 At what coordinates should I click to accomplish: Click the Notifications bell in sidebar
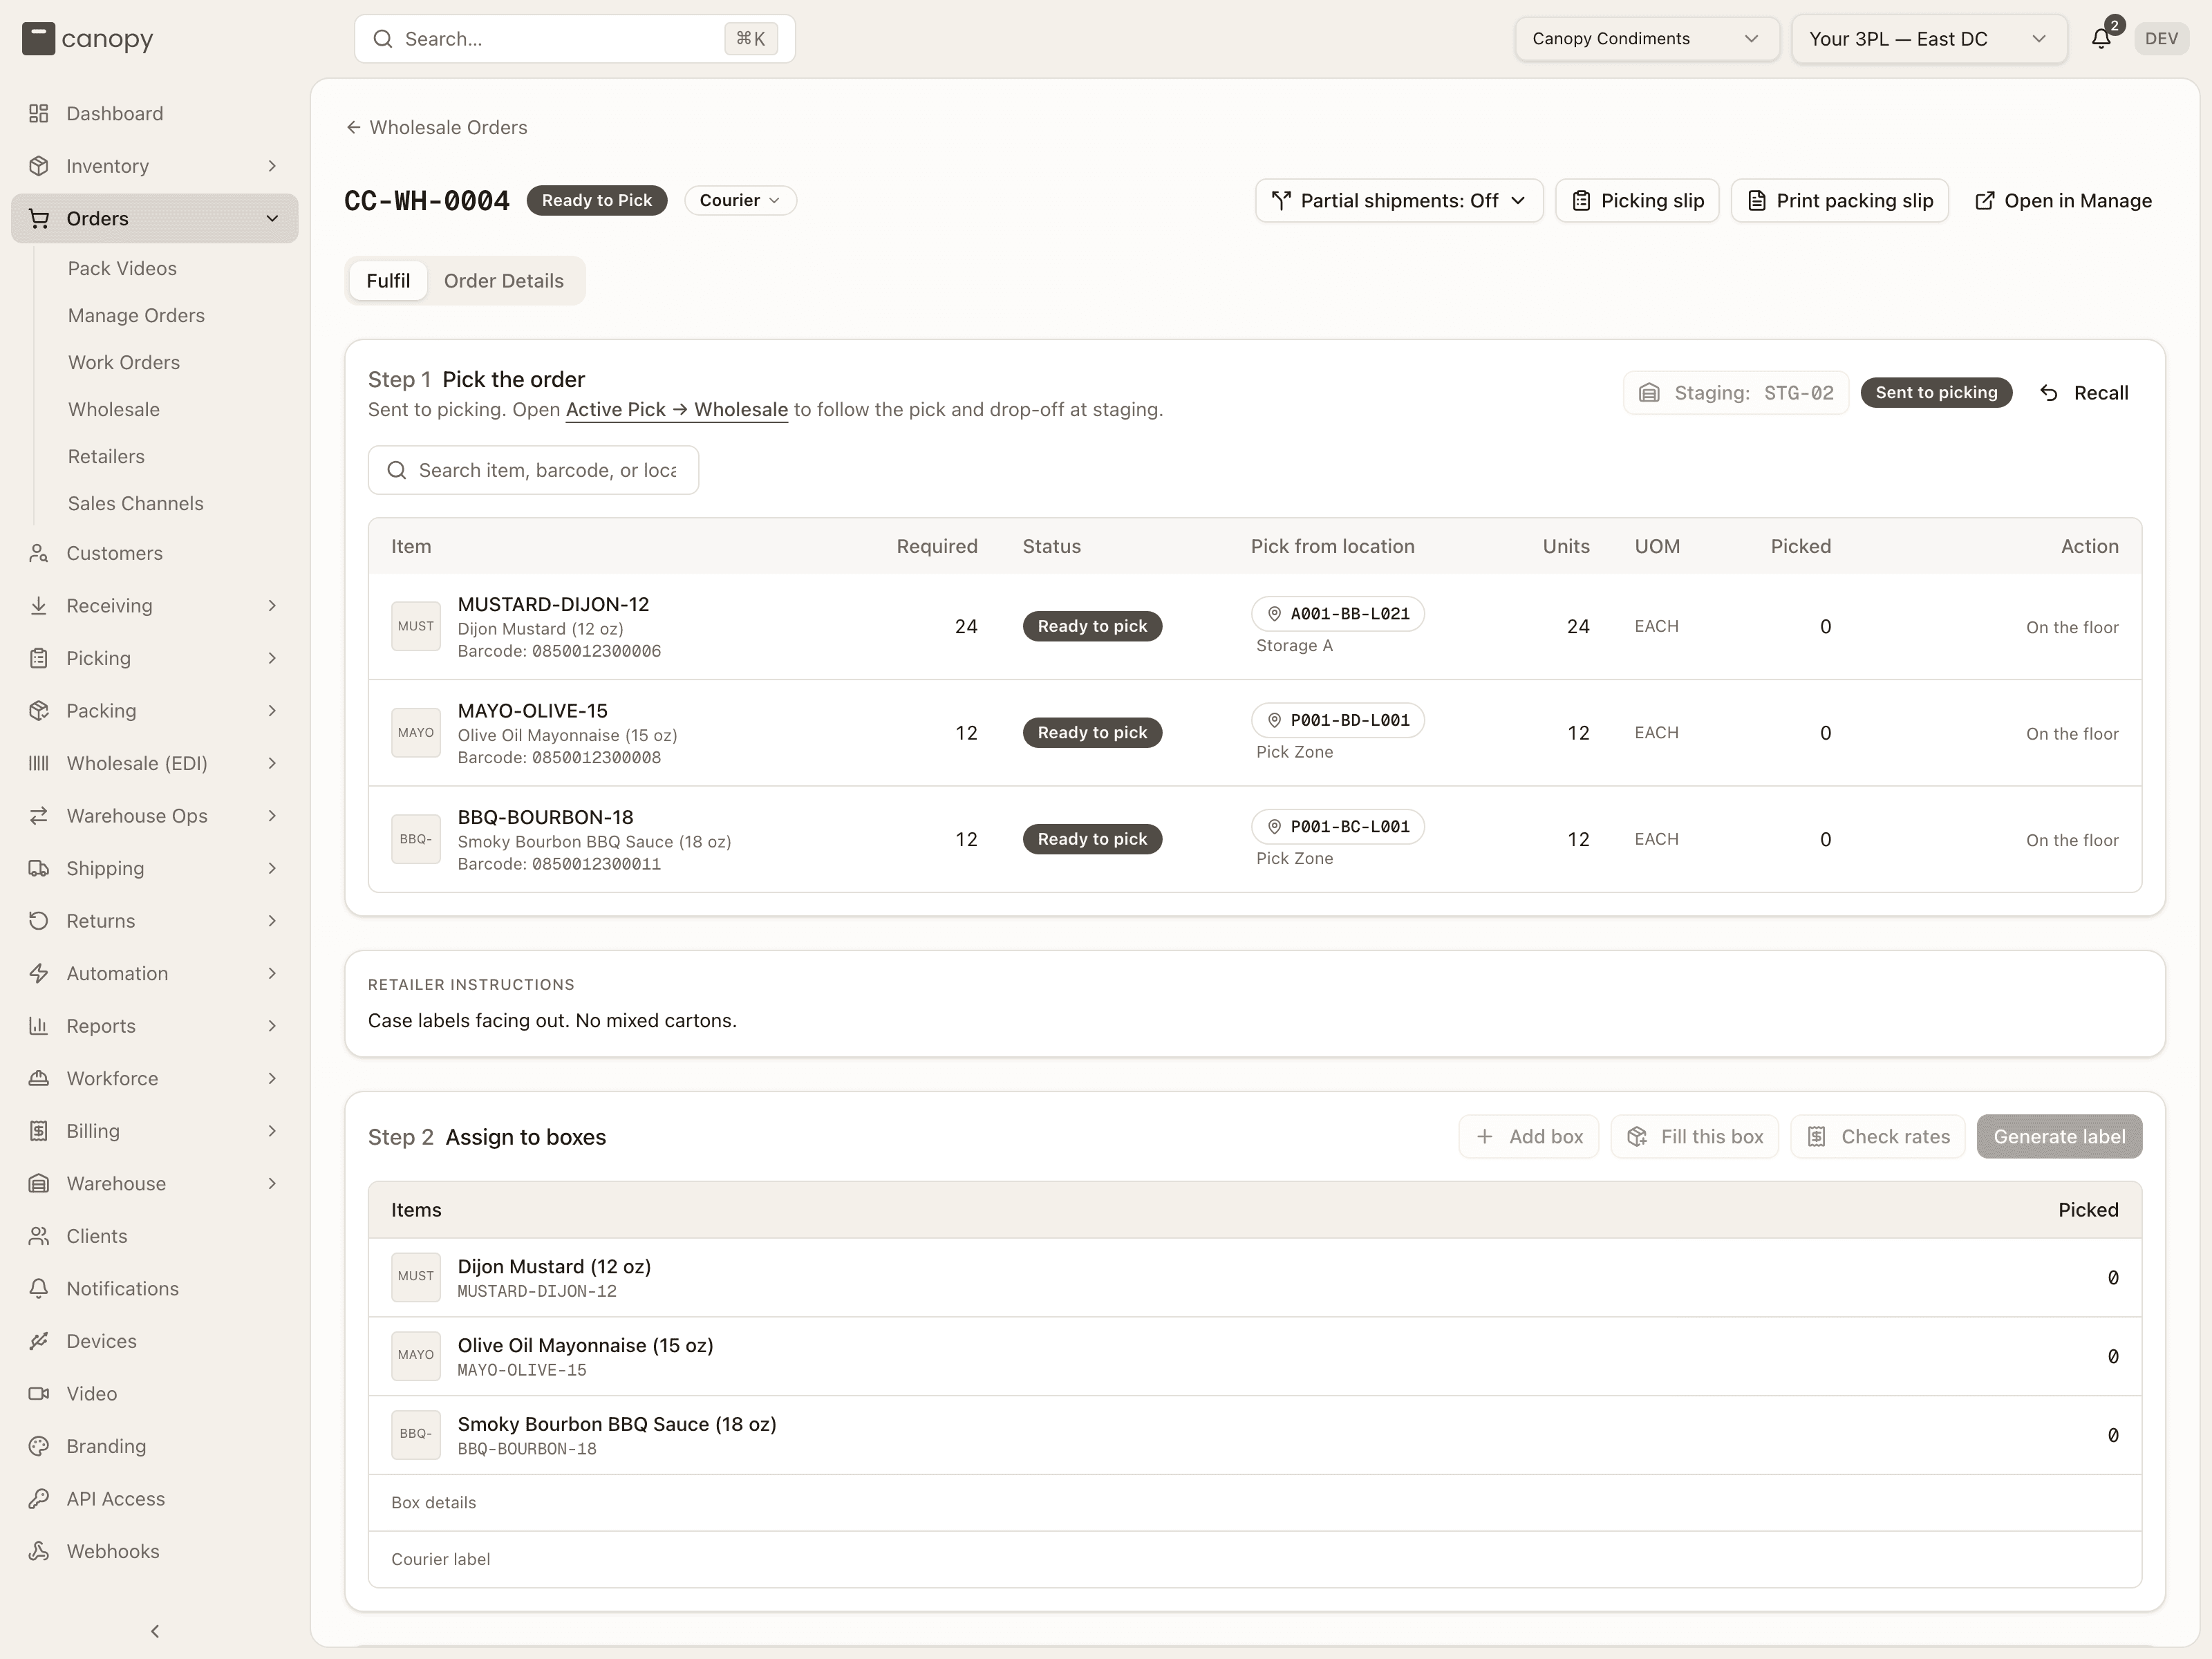(x=39, y=1288)
